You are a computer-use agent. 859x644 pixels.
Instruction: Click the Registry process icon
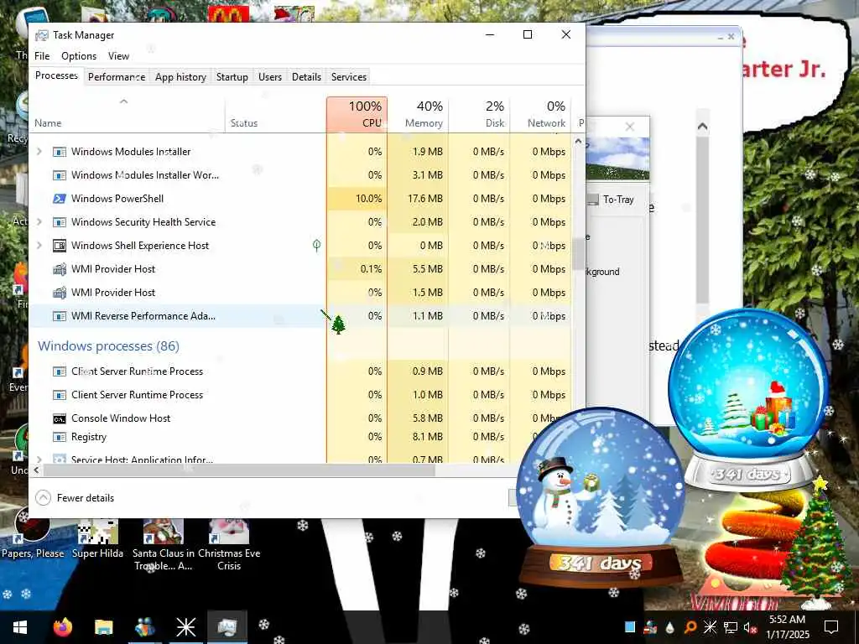(60, 437)
